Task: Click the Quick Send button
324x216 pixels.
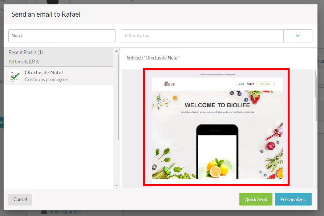Action: [256, 199]
